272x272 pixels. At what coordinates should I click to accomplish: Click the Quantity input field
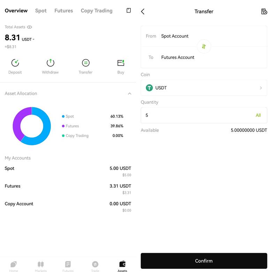coord(195,115)
